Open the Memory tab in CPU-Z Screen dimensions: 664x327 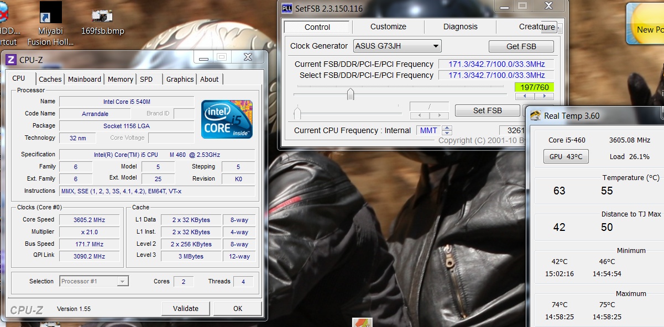121,79
